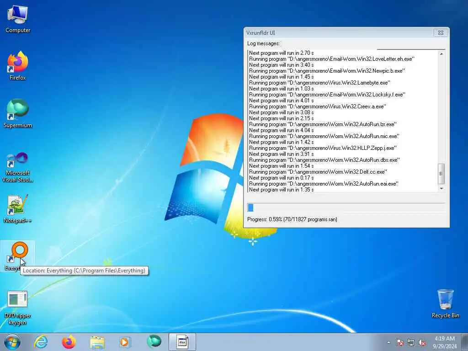The height and width of the screenshot is (351, 468).
Task: Click the log line with Newpic.b.exe
Action: tap(327, 71)
